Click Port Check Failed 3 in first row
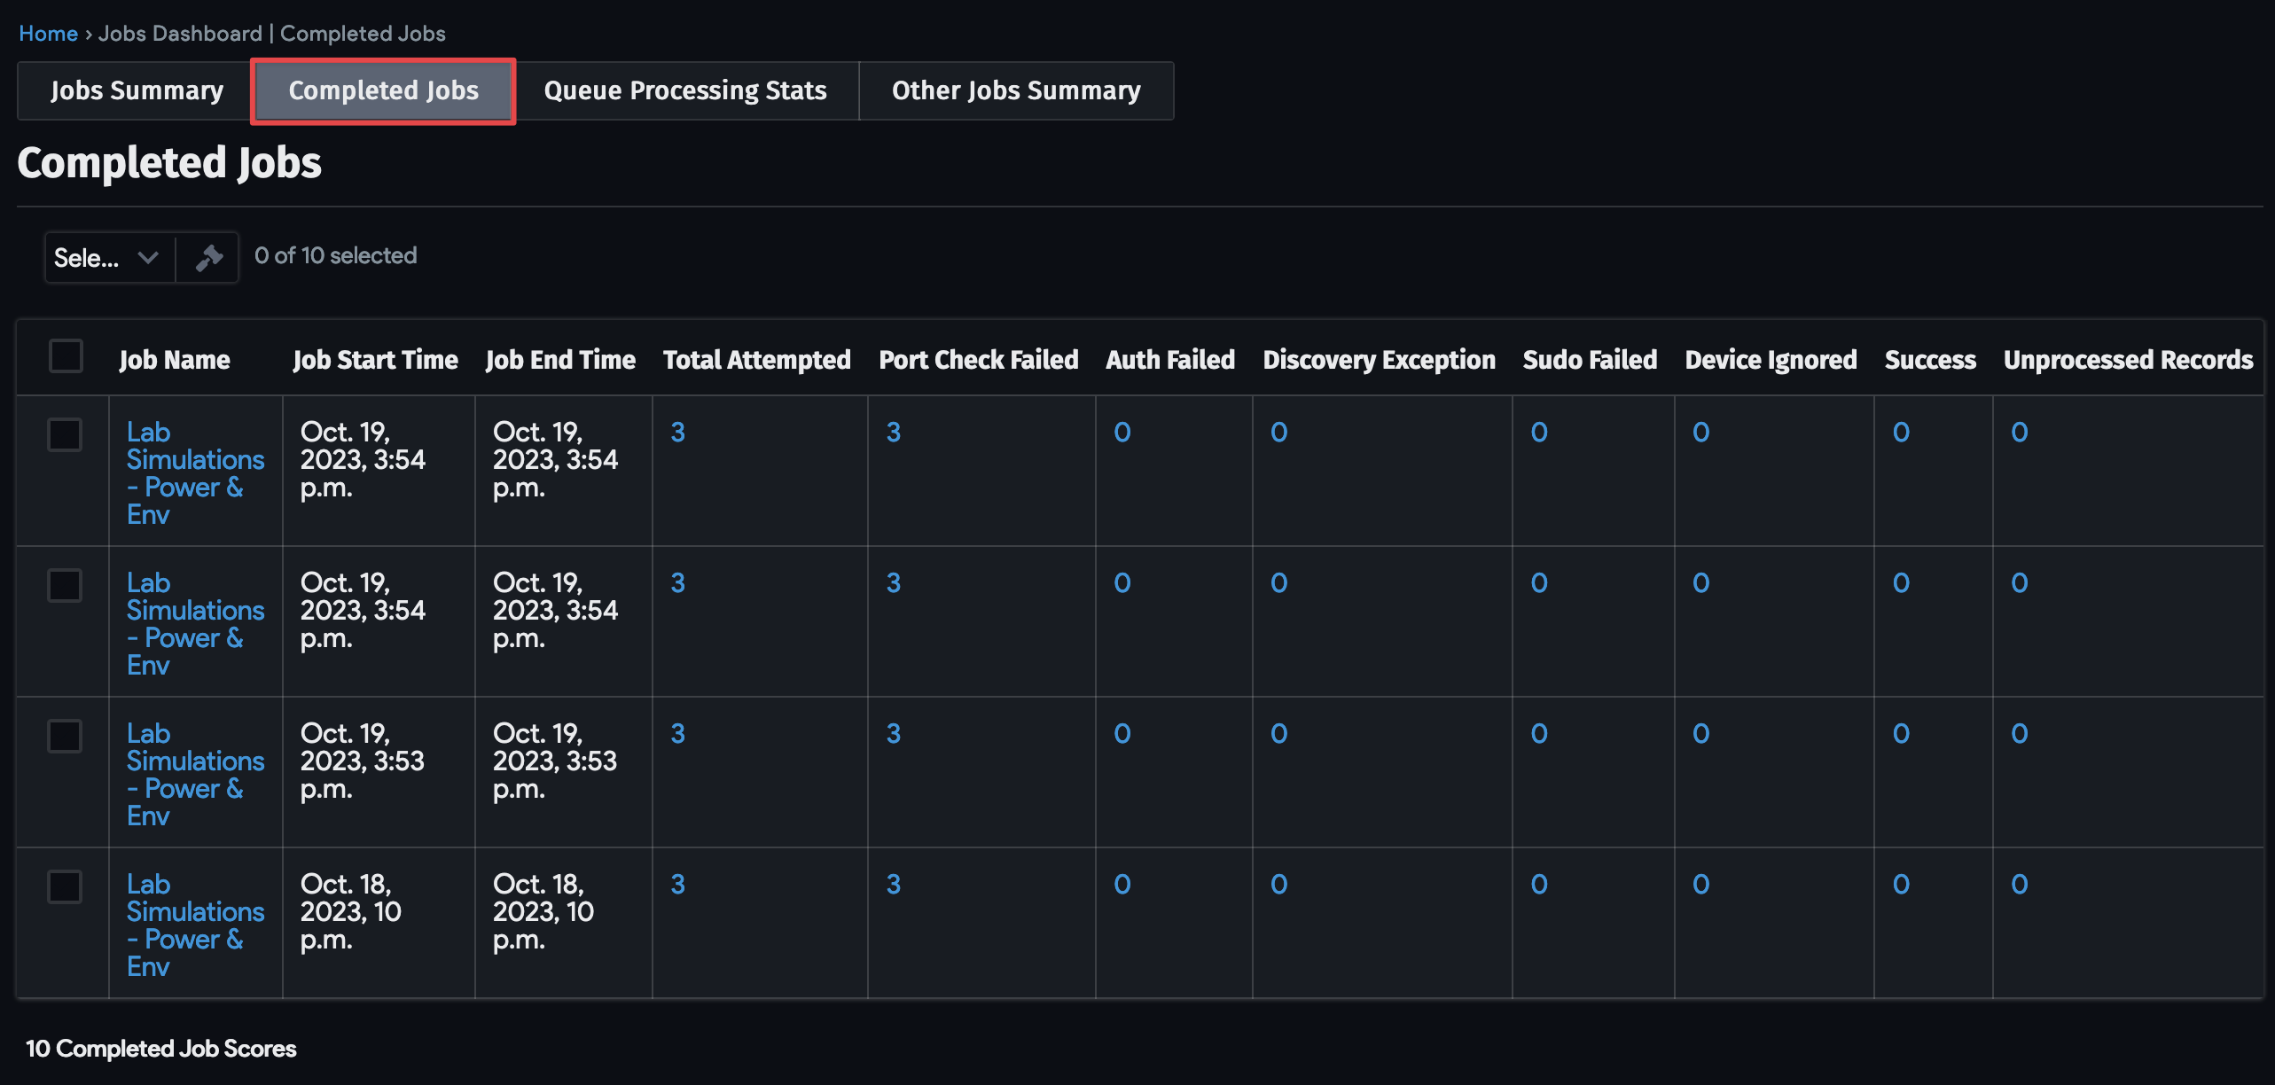This screenshot has width=2275, height=1085. [894, 433]
